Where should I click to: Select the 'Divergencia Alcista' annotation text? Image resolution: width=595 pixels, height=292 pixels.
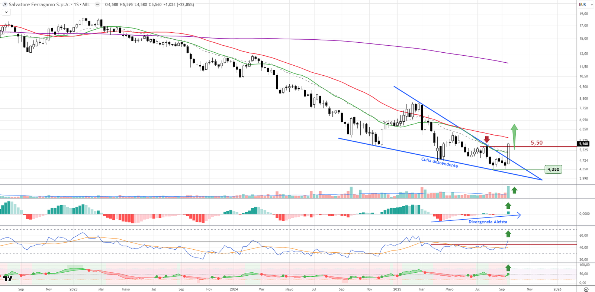click(488, 222)
